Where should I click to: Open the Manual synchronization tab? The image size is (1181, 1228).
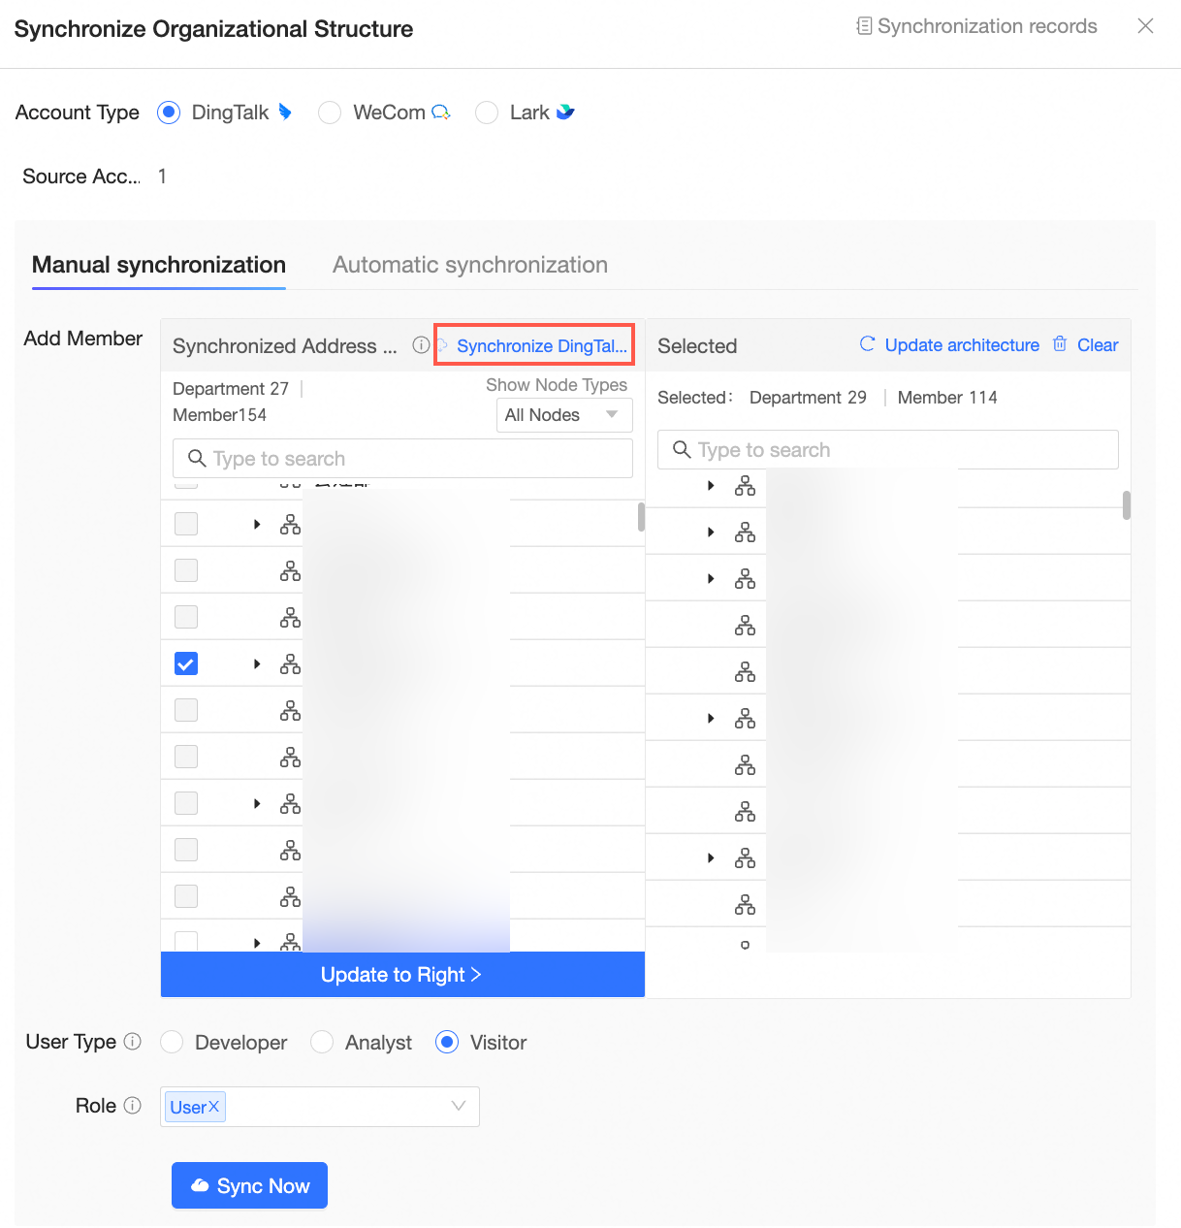[159, 265]
